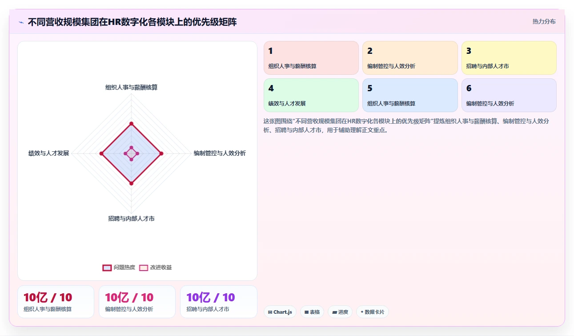Click the left data point of 问题热度 series

[x=101, y=154]
